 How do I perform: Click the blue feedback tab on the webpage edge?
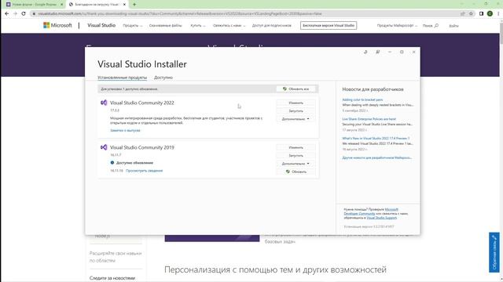pos(494,252)
